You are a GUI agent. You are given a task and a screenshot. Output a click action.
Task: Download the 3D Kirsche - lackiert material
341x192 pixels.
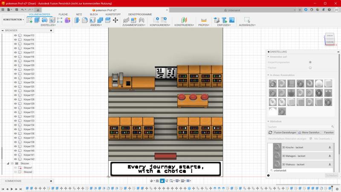click(329, 147)
